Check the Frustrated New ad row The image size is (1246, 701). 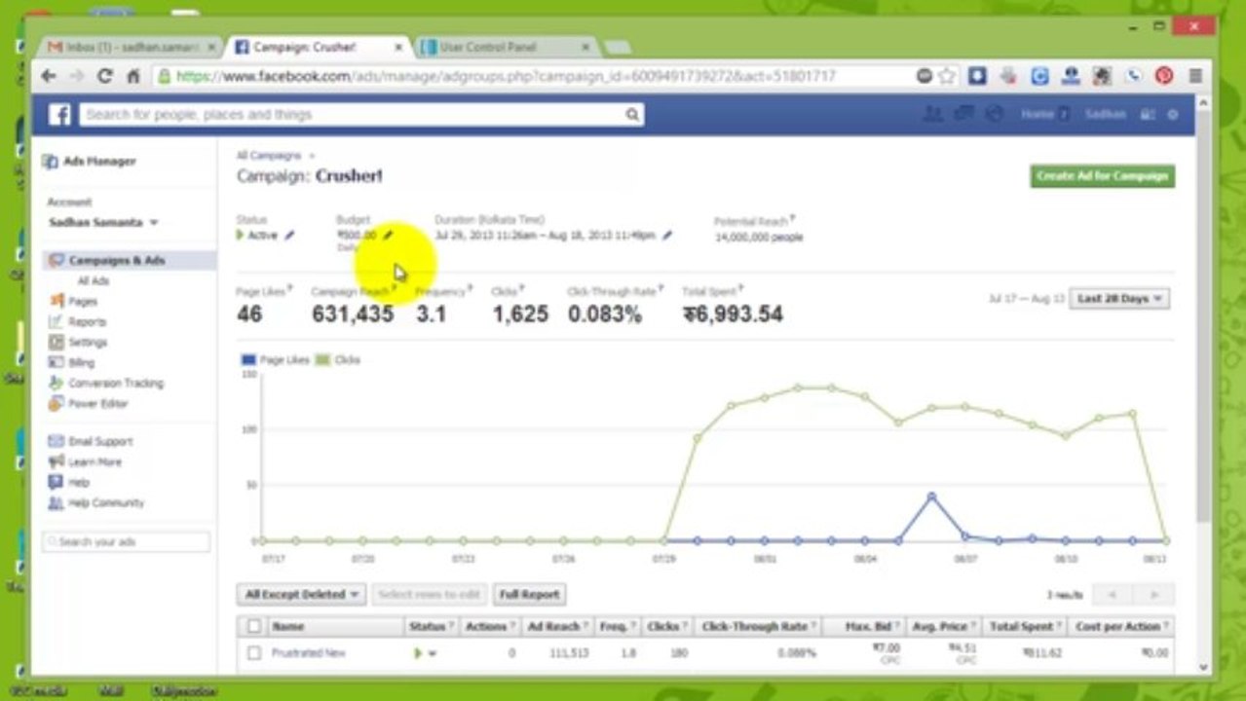[x=254, y=653]
